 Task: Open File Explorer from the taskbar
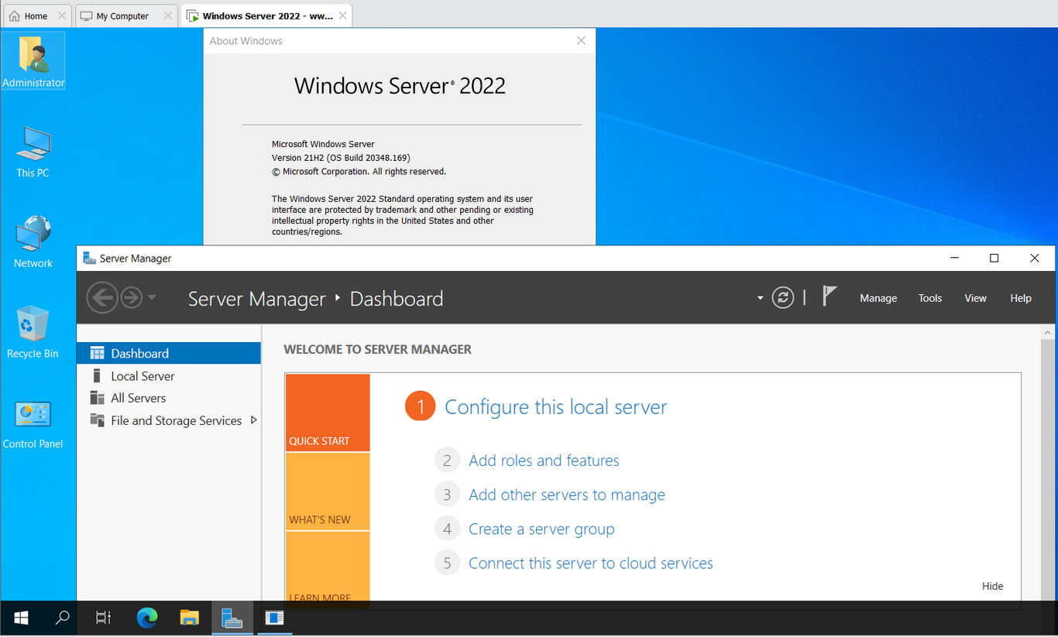(x=190, y=618)
